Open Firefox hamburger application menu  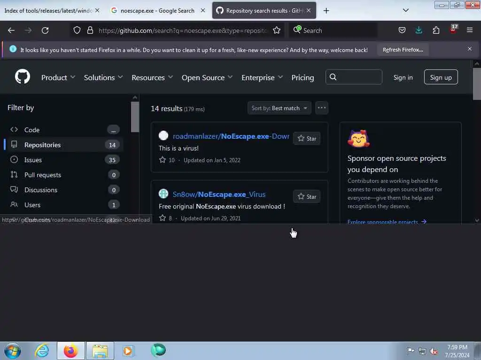[469, 30]
